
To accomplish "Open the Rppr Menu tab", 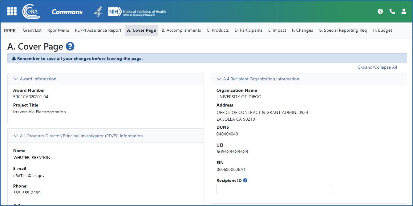I will click(58, 30).
